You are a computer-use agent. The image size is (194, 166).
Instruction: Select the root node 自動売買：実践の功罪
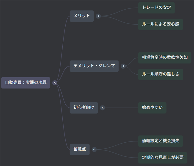[x=26, y=83]
